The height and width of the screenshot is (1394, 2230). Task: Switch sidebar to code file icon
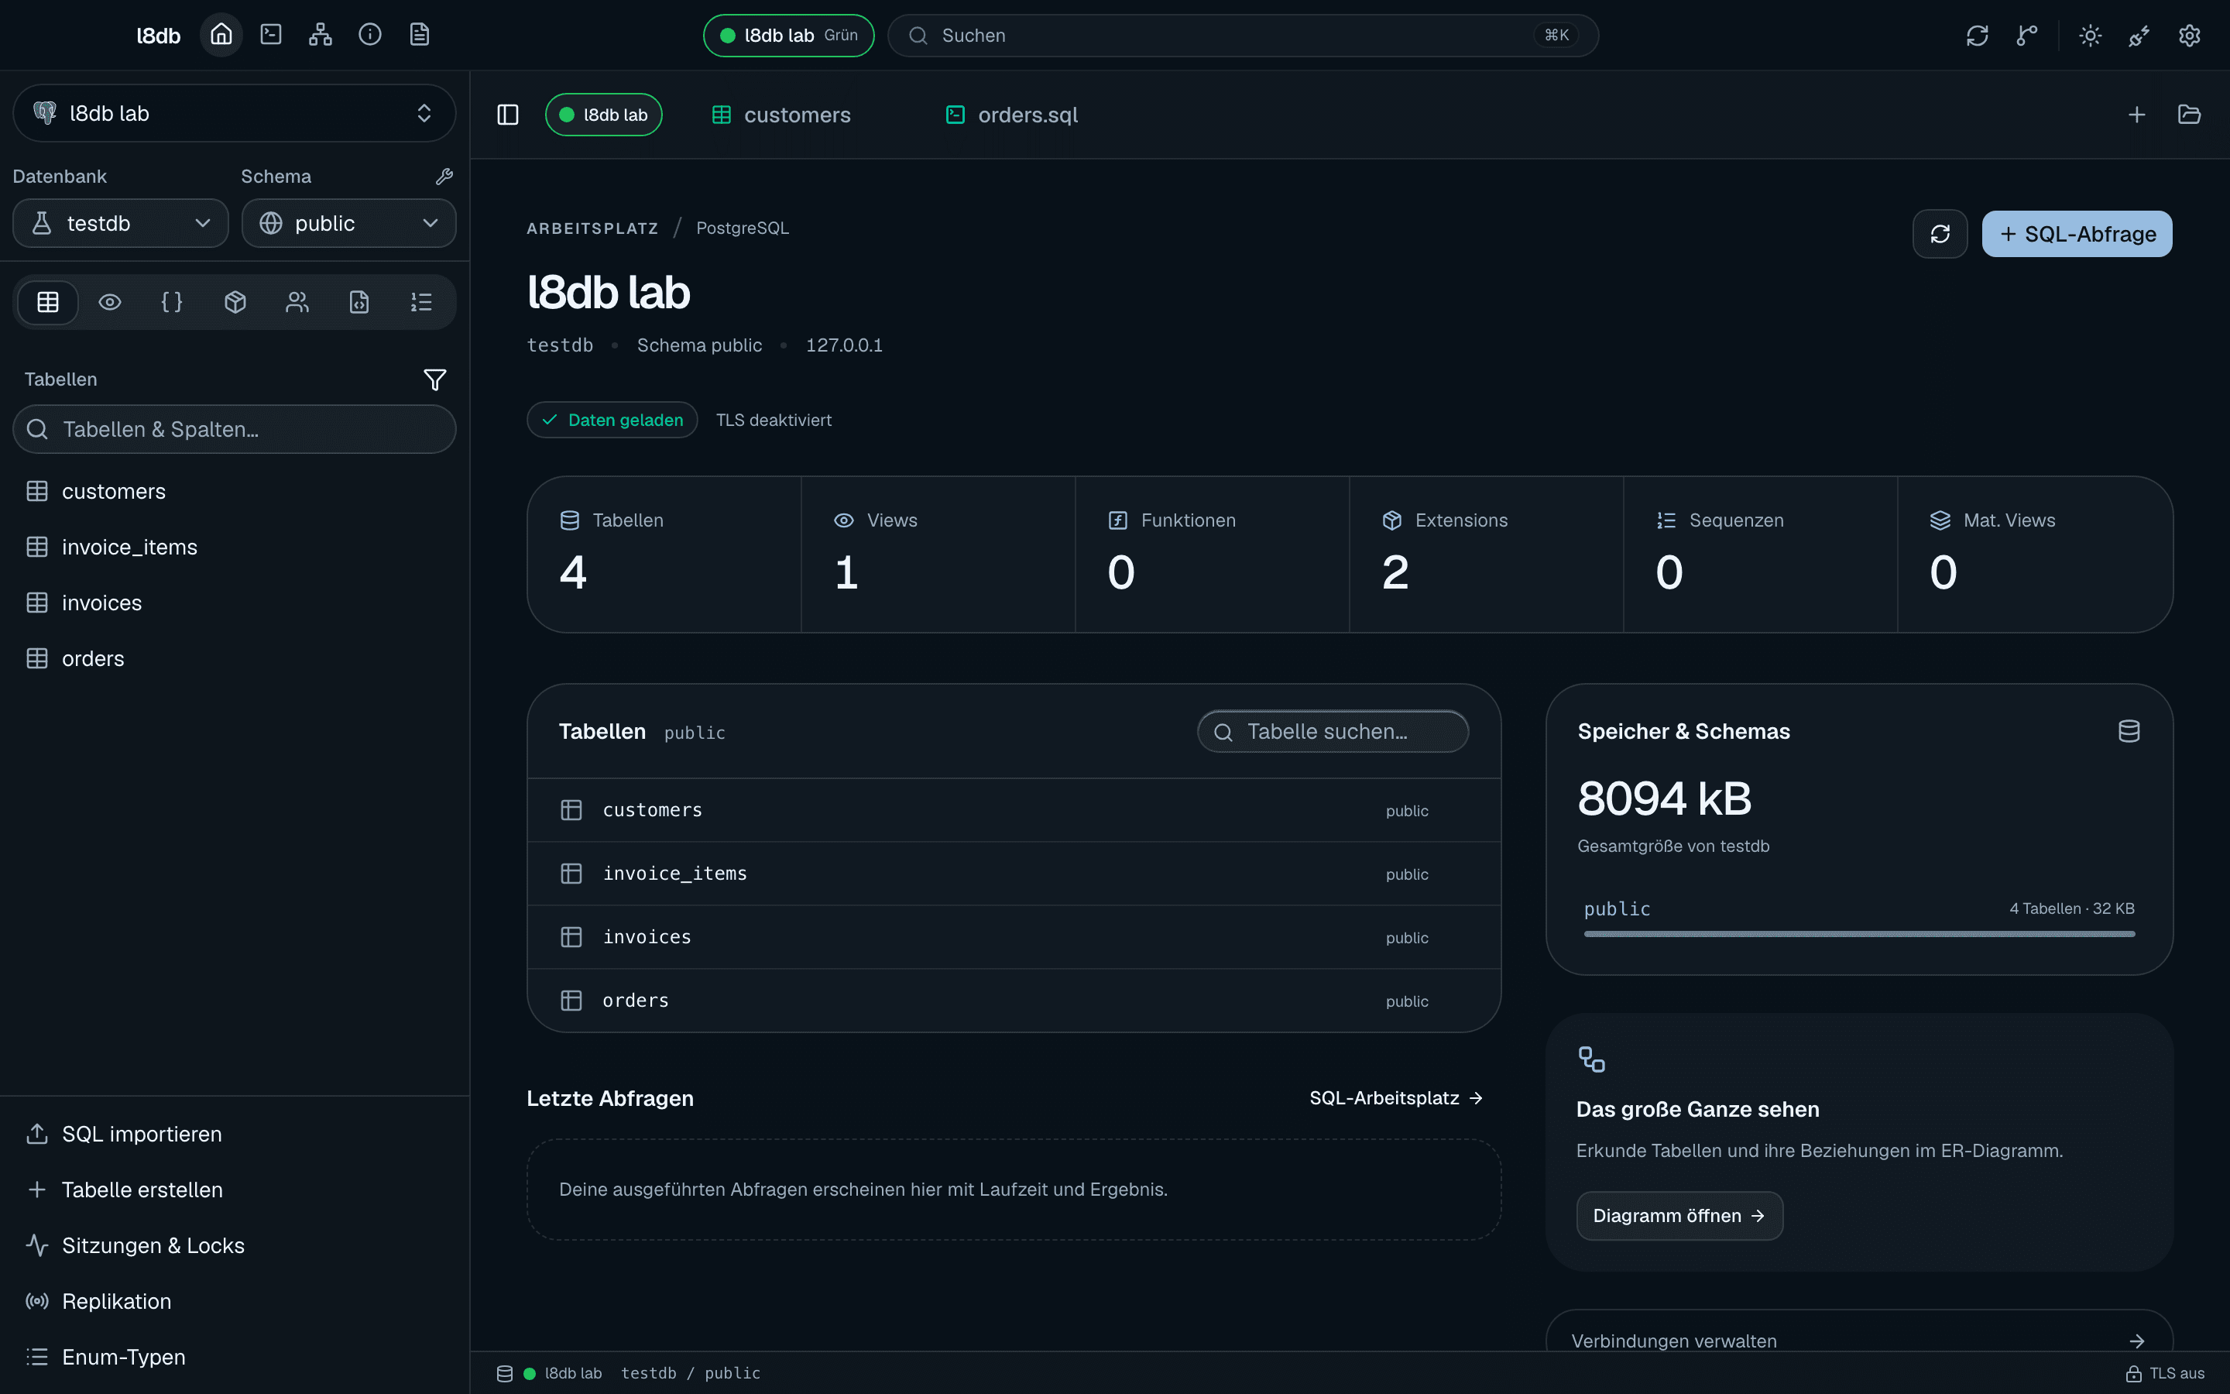click(x=359, y=301)
